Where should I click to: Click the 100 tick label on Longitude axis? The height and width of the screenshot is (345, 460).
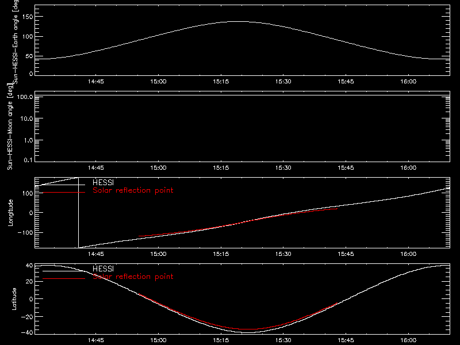pyautogui.click(x=28, y=193)
